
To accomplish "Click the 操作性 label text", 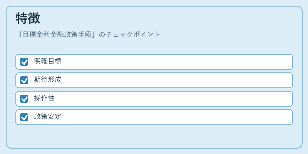I will pyautogui.click(x=44, y=98).
